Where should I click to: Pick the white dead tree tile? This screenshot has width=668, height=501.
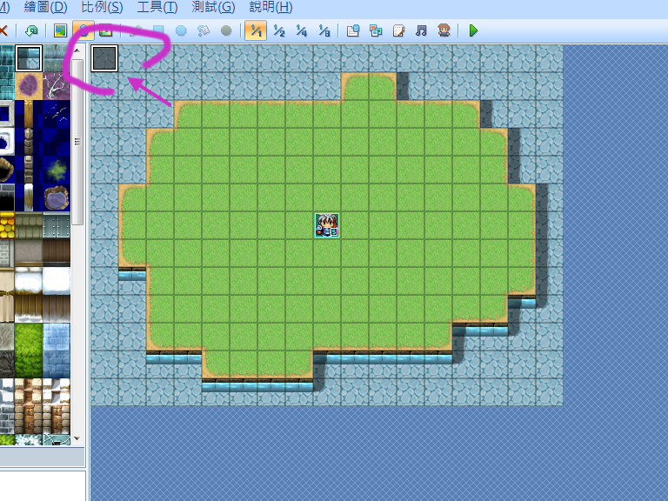pos(57,85)
